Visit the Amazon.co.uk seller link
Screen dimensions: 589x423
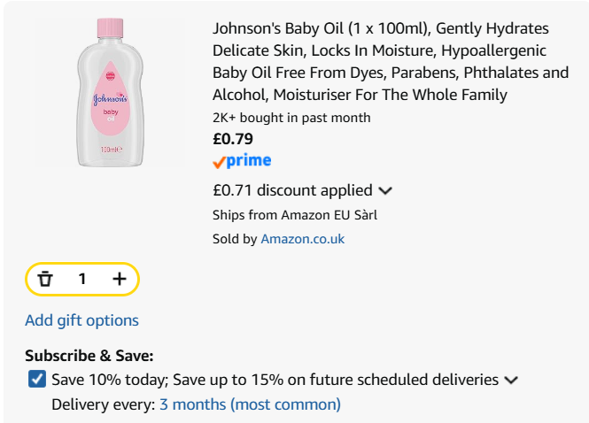pos(302,239)
